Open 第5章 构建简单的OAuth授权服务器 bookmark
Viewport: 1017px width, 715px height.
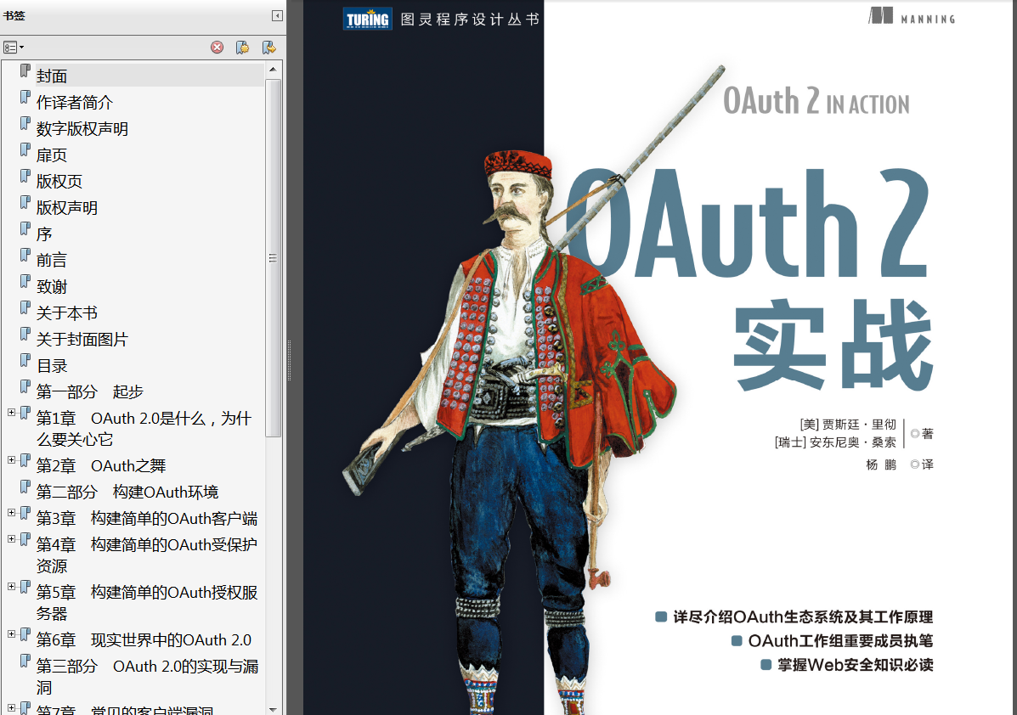click(147, 602)
